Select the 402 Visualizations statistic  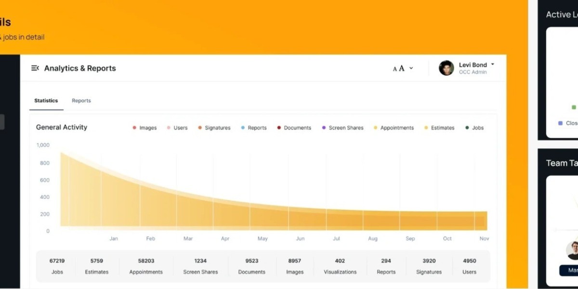(x=340, y=266)
